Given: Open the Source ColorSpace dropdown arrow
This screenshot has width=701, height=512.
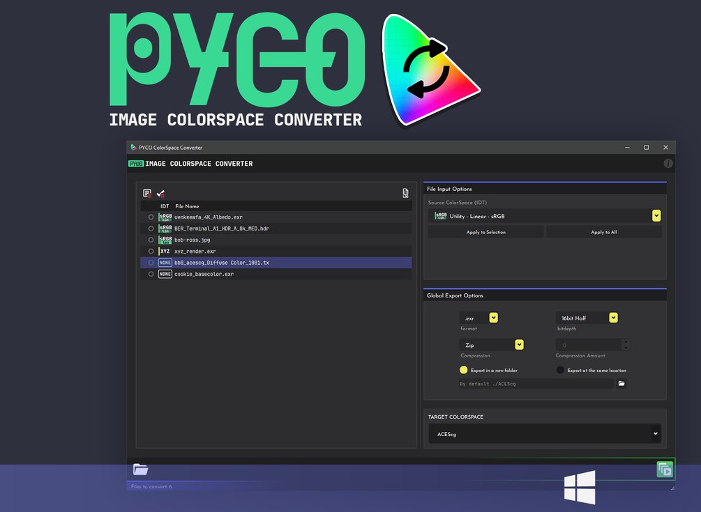Looking at the screenshot, I should click(656, 216).
